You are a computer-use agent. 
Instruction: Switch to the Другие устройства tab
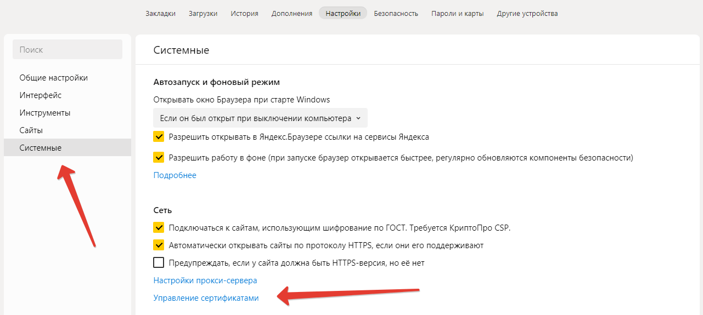point(527,14)
